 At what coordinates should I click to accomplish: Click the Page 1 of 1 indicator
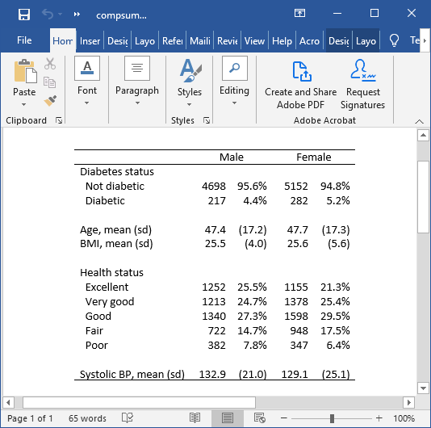[30, 418]
